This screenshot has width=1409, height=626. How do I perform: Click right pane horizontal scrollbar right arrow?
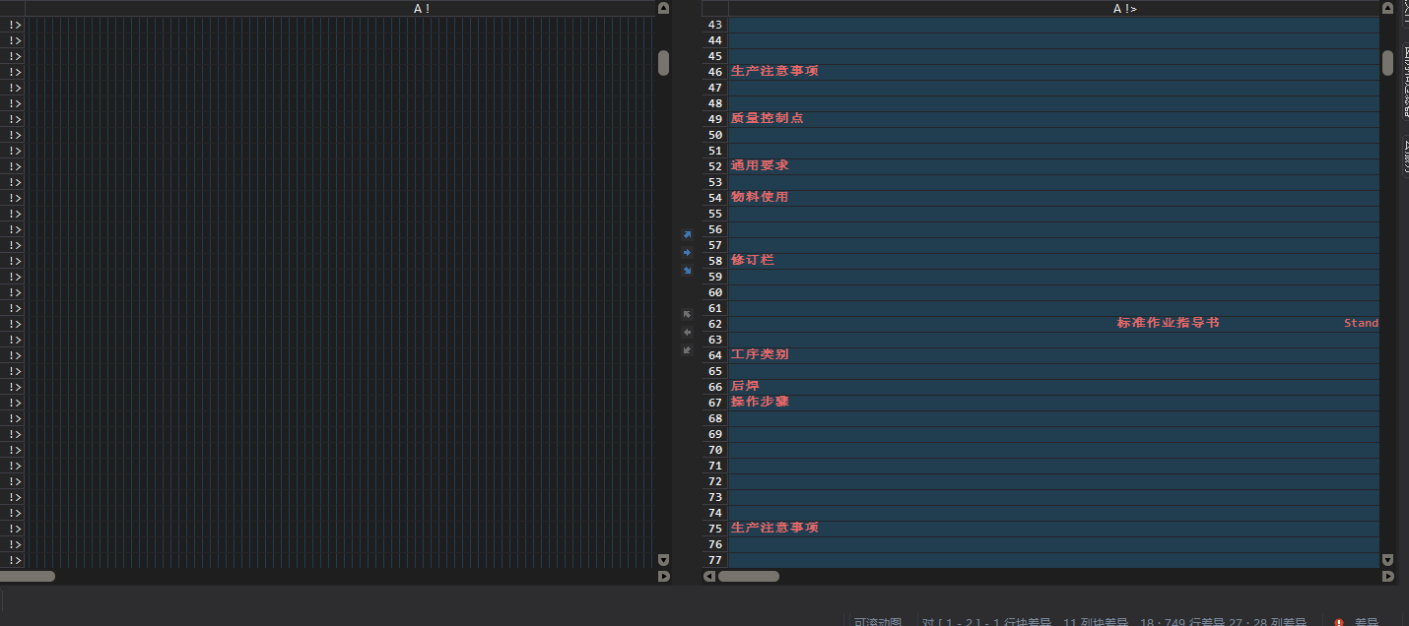(1388, 577)
